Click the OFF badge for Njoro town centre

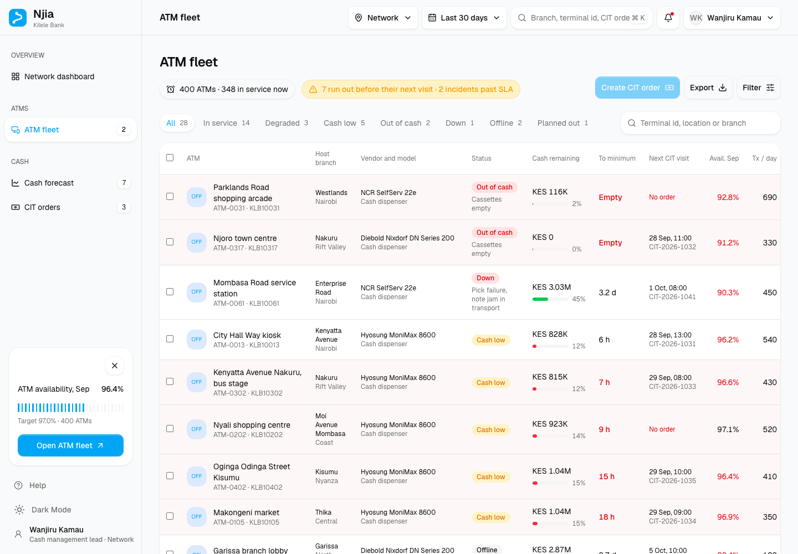click(x=197, y=242)
